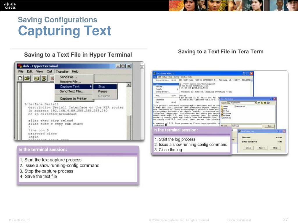Close the Tera Term Web window
The width and height of the screenshot is (298, 223).
[251, 73]
